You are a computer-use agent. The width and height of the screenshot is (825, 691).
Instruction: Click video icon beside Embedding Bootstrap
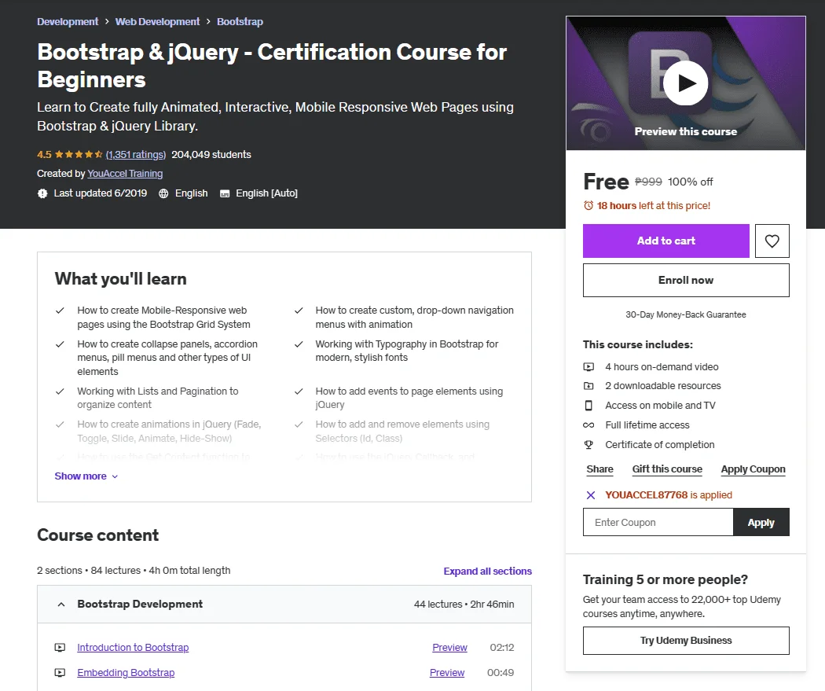[60, 673]
